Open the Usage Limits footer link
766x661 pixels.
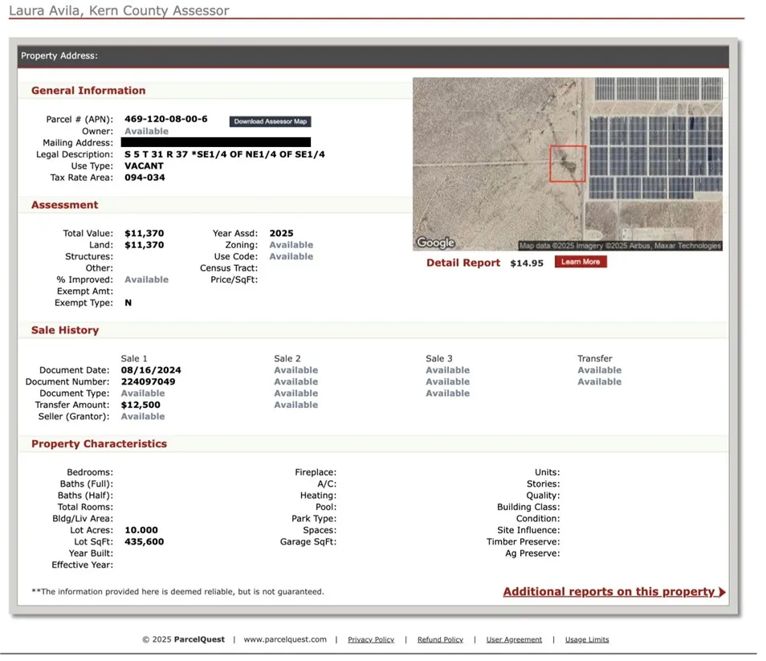pyautogui.click(x=587, y=640)
